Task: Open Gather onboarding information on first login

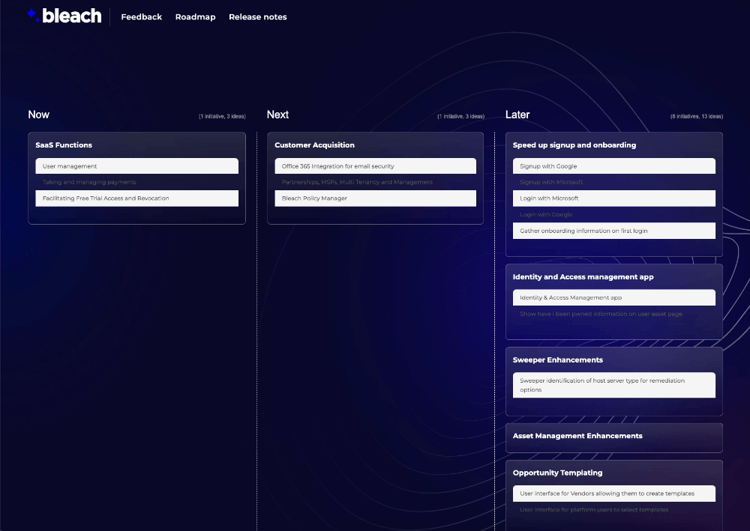Action: point(614,231)
